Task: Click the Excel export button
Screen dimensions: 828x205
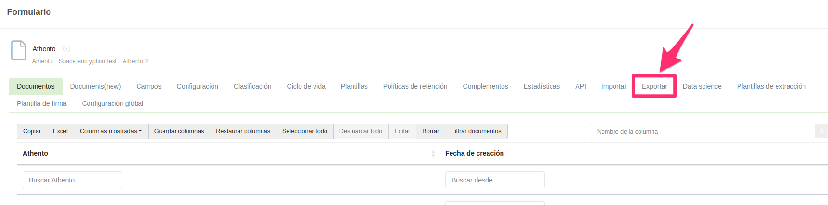Action: [x=60, y=131]
